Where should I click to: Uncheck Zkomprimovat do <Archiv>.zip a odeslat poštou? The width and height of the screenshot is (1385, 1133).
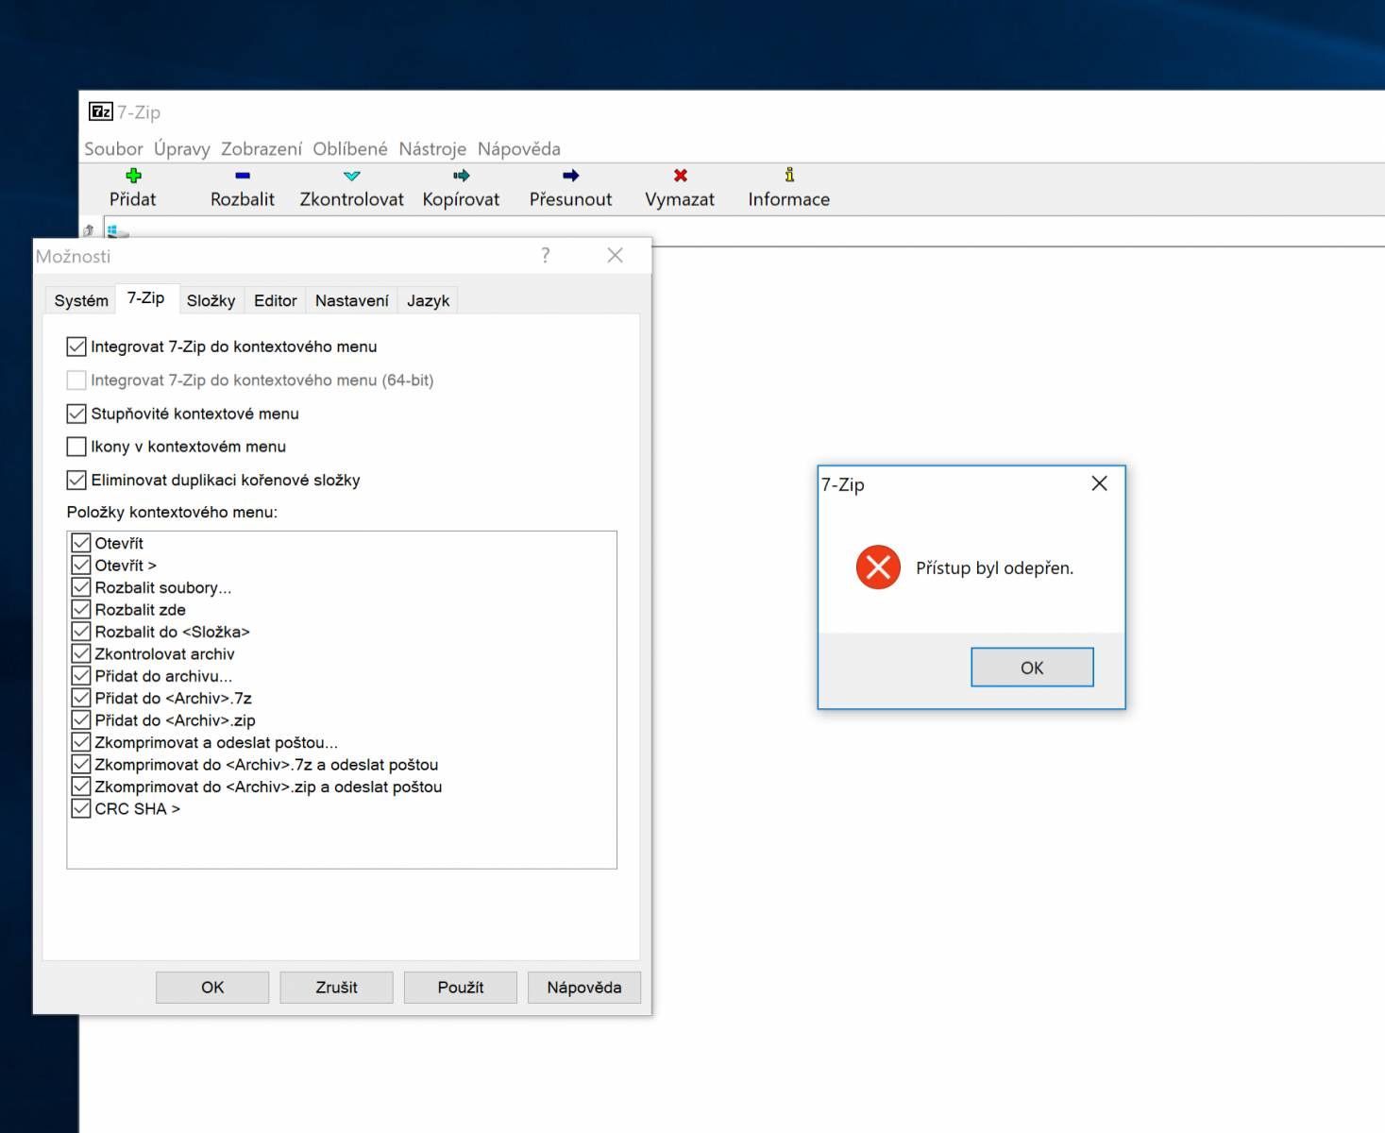tap(81, 786)
